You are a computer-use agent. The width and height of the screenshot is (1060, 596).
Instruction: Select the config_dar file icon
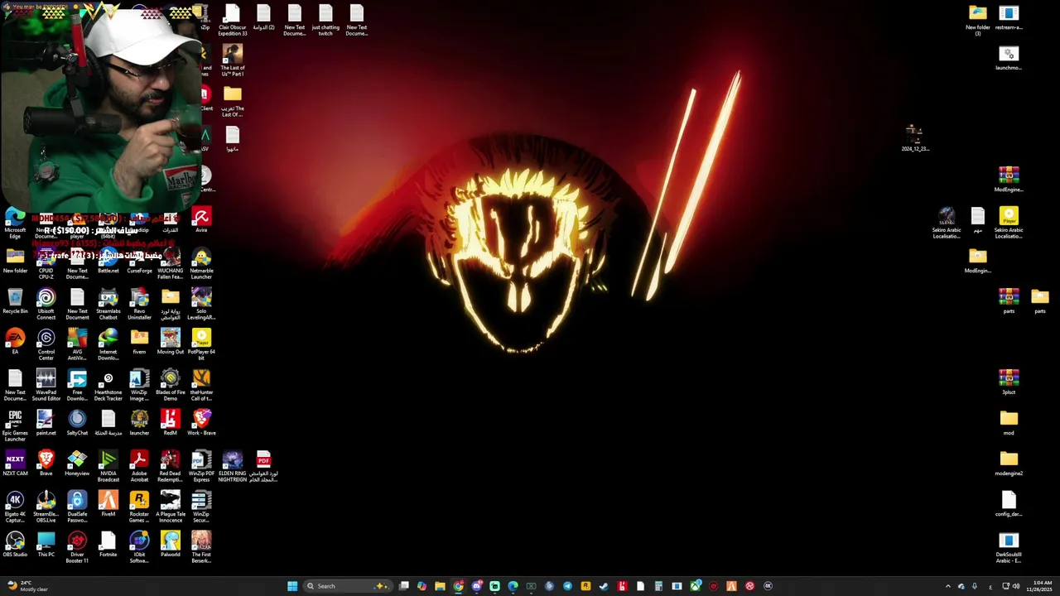1009,504
